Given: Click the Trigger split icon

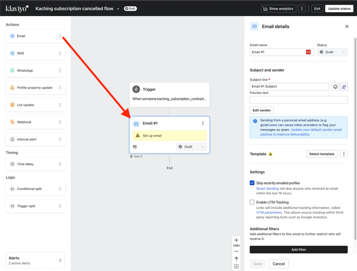Looking at the screenshot, I should pyautogui.click(x=12, y=206).
